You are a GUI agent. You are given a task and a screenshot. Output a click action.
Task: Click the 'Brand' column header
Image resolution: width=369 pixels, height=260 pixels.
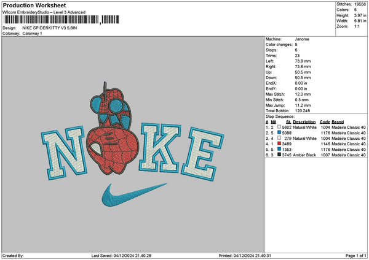click(338, 122)
